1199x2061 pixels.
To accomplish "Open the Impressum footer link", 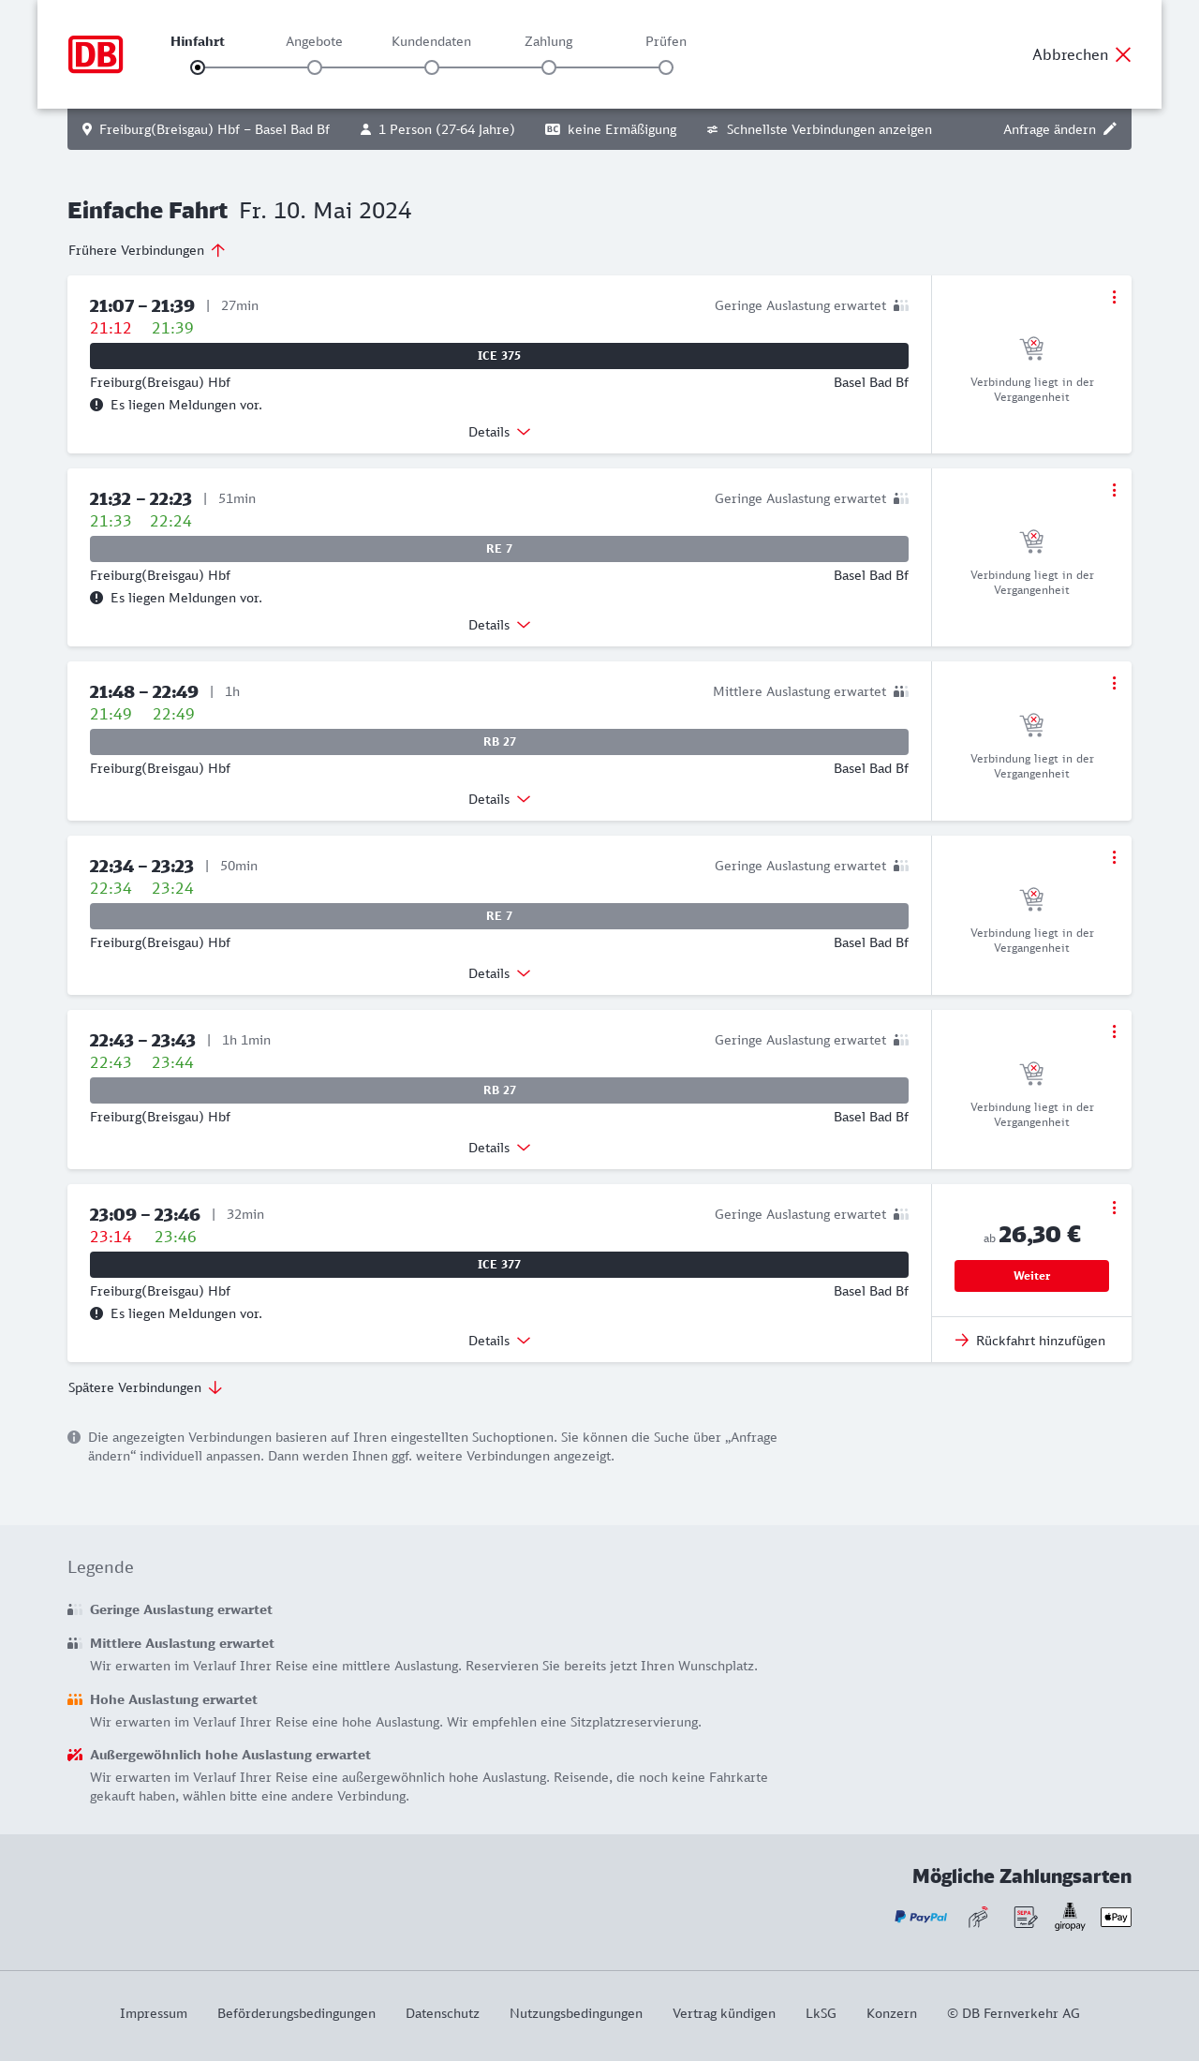I will (x=154, y=2013).
